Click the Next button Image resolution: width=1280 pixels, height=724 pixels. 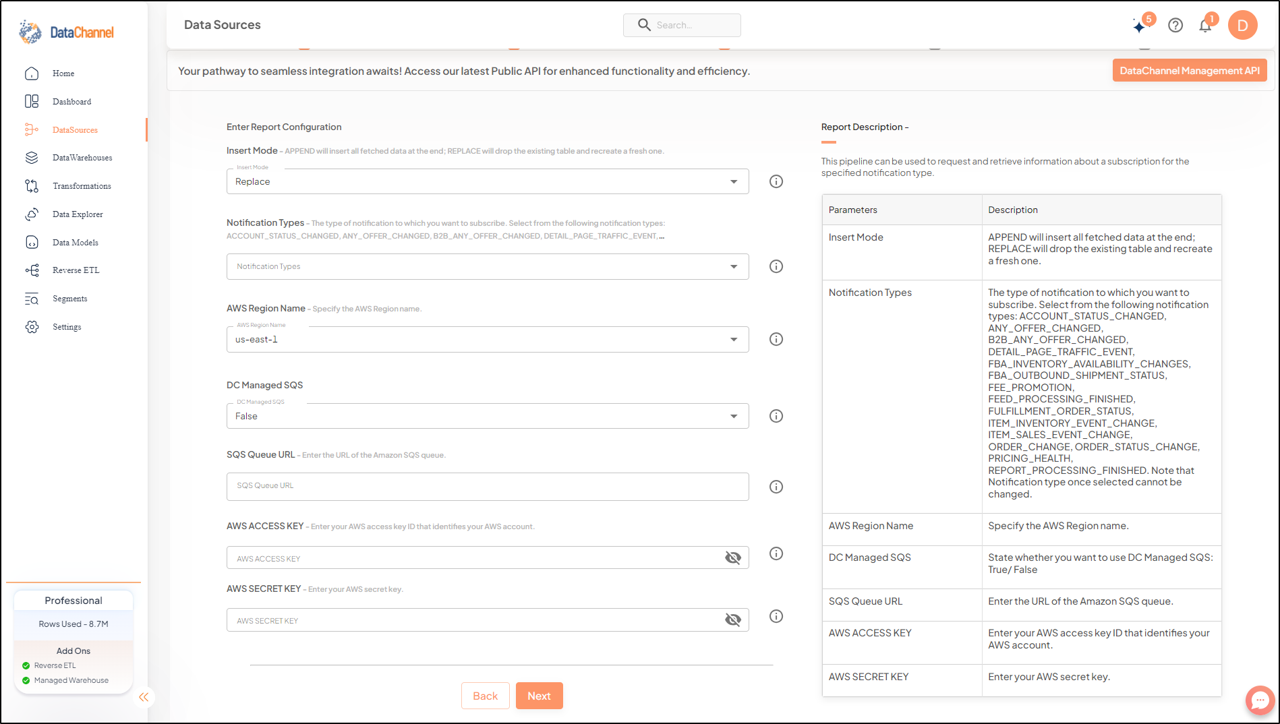pyautogui.click(x=540, y=696)
